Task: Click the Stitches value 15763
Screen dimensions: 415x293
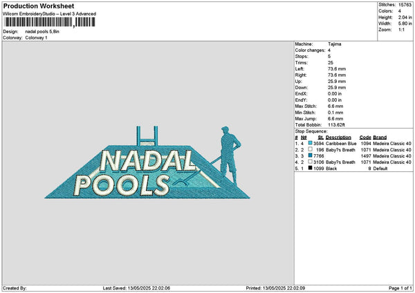Action: click(x=405, y=5)
